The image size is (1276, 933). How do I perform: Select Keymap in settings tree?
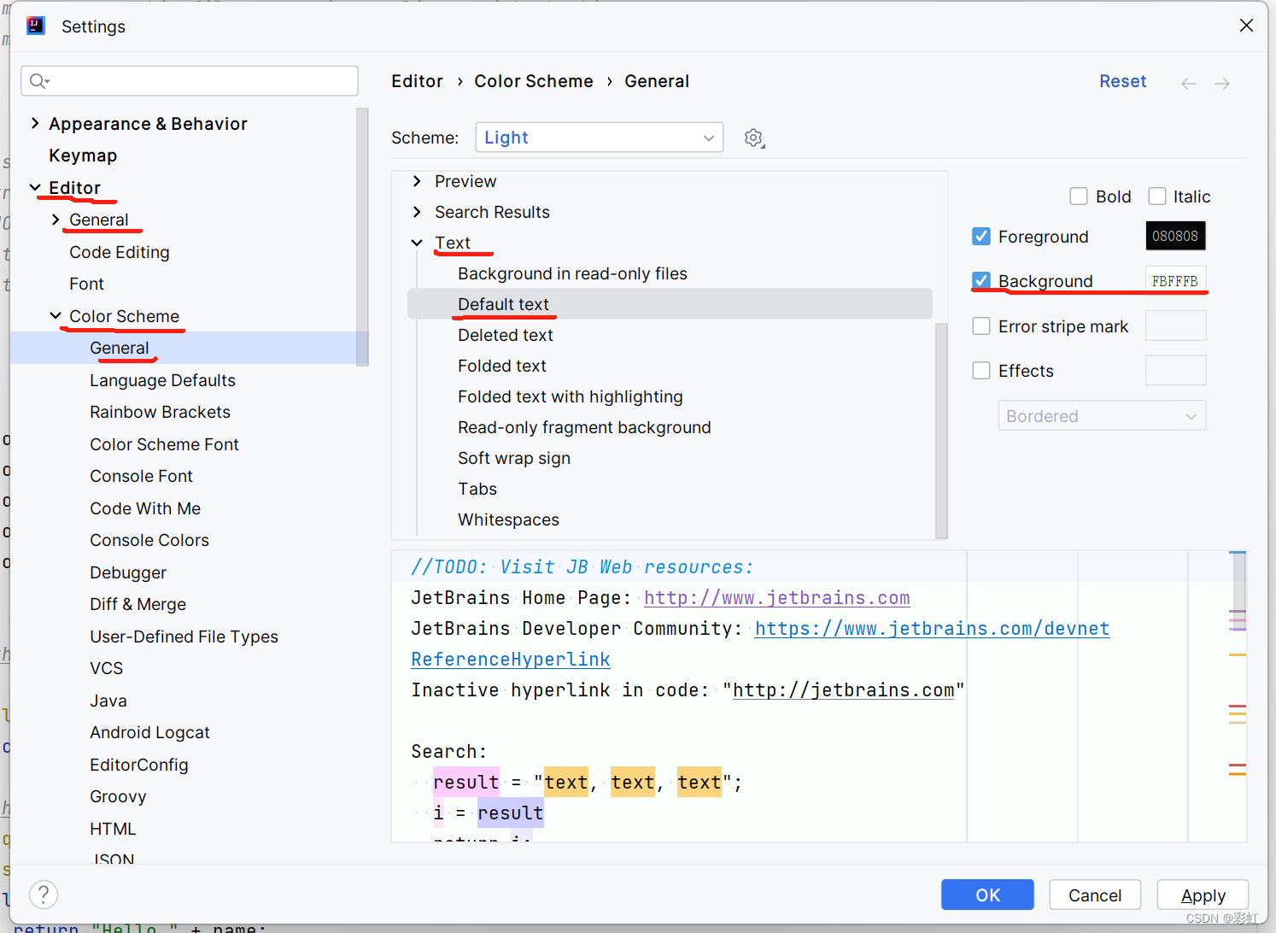[x=83, y=155]
